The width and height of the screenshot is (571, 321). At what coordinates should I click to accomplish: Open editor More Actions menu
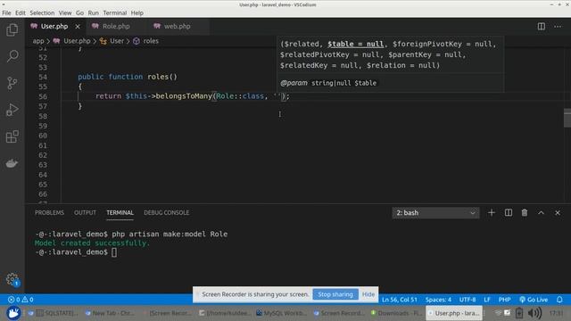coord(558,26)
